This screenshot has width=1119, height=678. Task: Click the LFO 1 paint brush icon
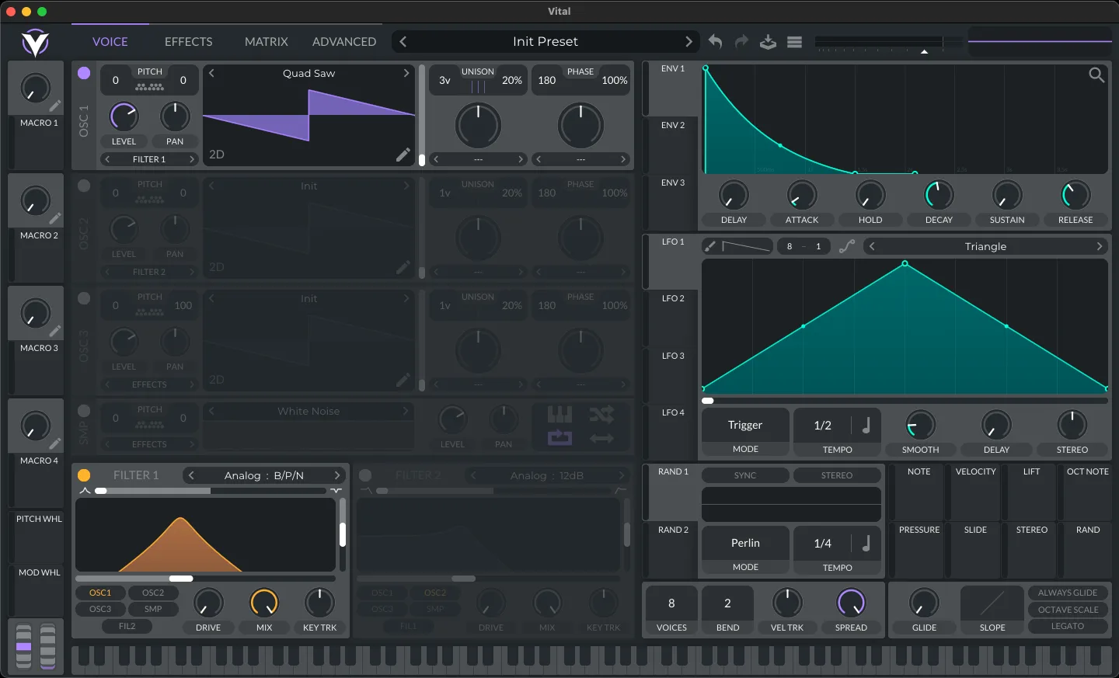pos(710,246)
